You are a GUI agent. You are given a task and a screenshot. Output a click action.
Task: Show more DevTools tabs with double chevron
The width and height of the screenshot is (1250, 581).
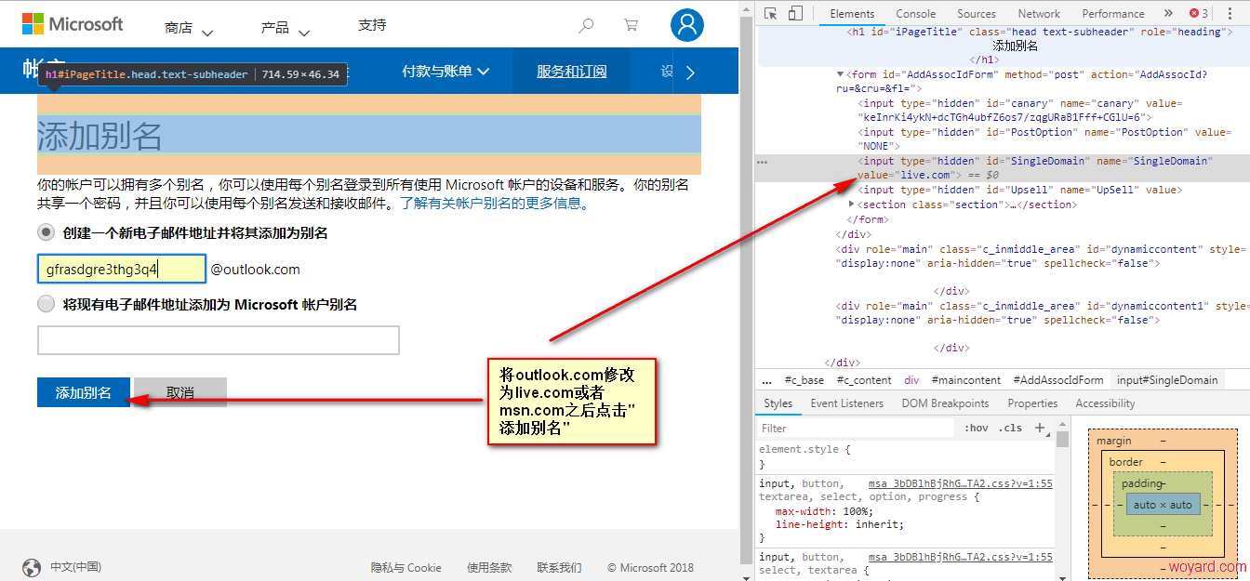coord(1168,13)
